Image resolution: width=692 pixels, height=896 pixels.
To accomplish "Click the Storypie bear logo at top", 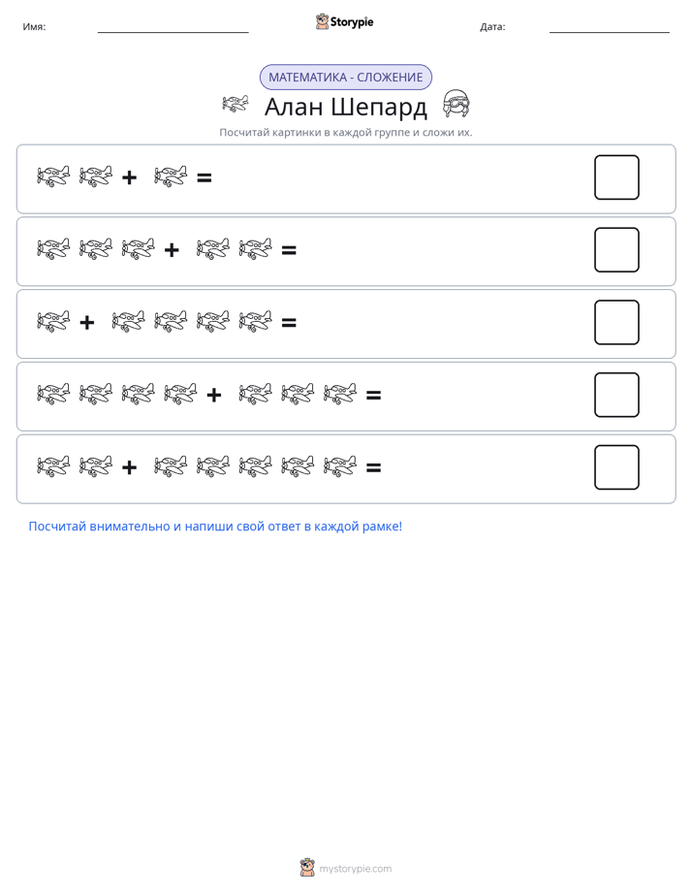I will tap(322, 21).
